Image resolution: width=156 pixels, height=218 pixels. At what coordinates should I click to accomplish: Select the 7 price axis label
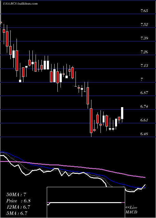142,79
